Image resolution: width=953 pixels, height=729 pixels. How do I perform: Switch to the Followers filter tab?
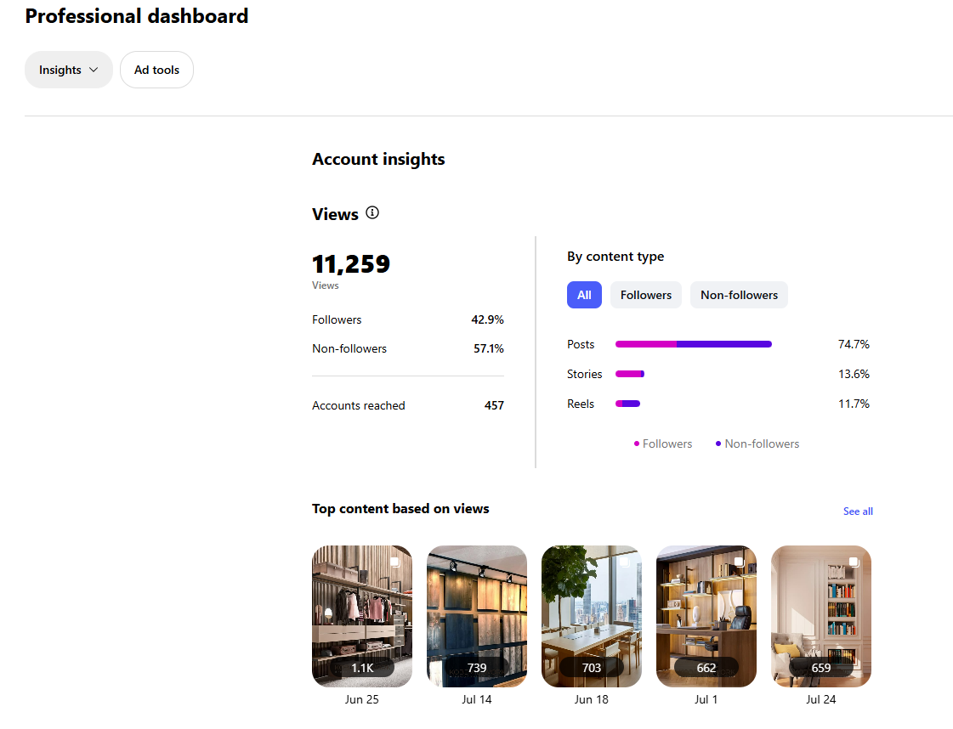[x=646, y=295]
